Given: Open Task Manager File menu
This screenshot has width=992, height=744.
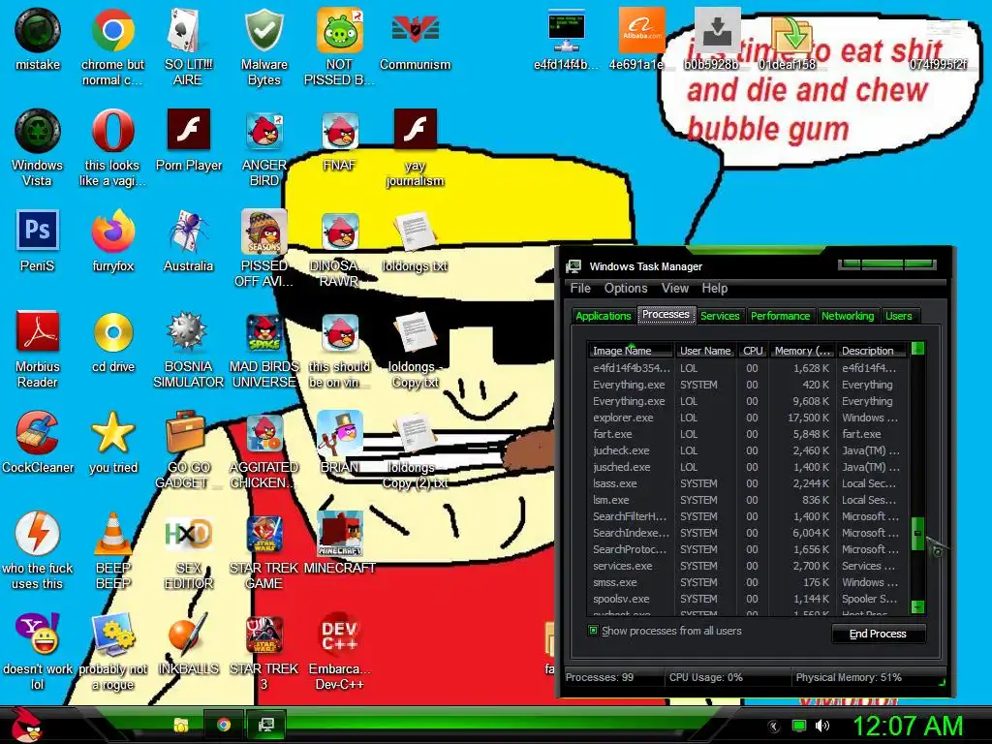Looking at the screenshot, I should point(580,288).
